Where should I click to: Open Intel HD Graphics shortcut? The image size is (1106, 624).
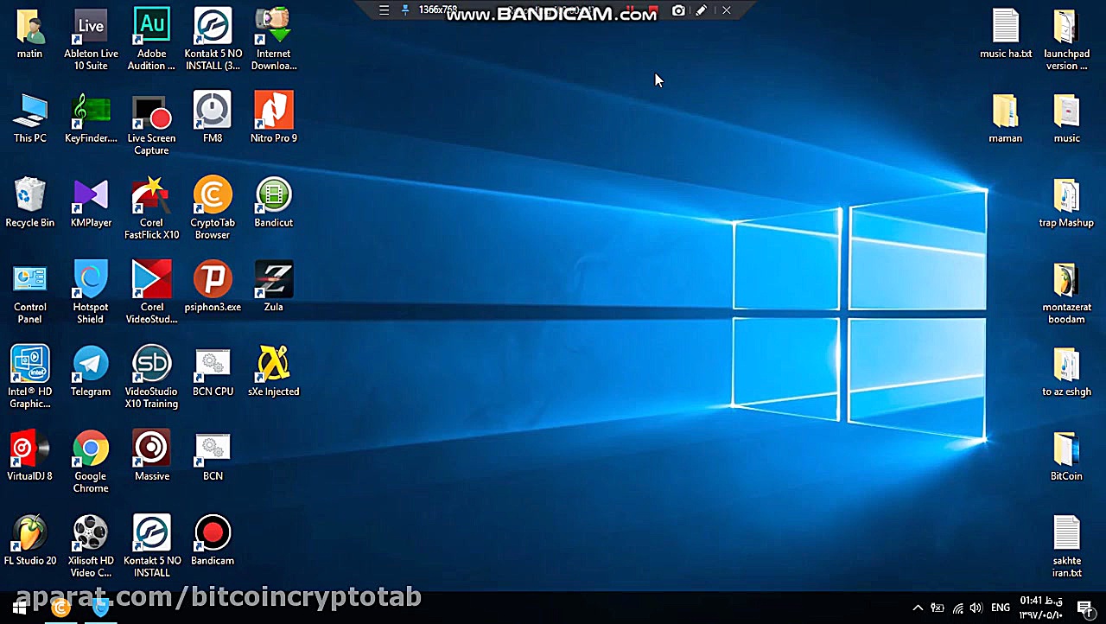[29, 364]
